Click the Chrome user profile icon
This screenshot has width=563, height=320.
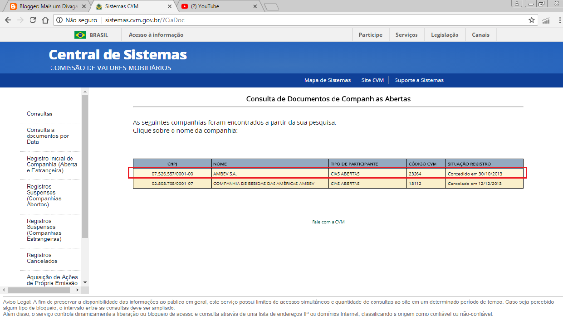point(517,4)
